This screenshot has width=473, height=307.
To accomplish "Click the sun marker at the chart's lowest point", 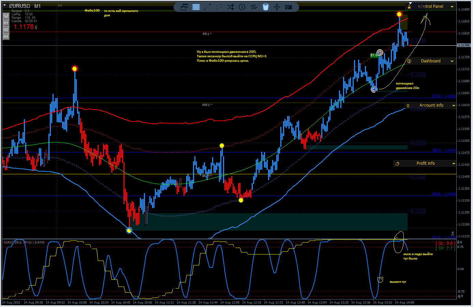I will pos(129,231).
